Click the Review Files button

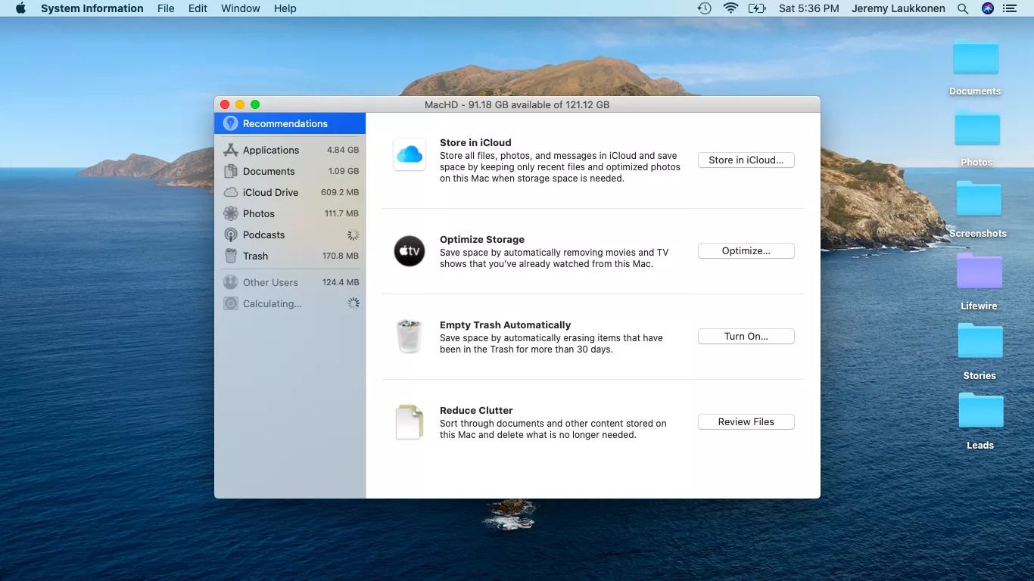click(746, 421)
